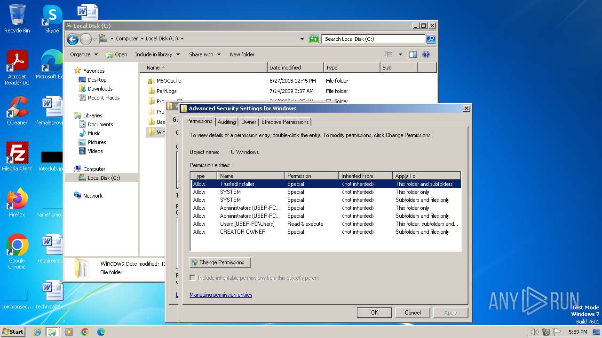Close the Advanced Security Settings dialog
602x338 pixels.
[466, 108]
